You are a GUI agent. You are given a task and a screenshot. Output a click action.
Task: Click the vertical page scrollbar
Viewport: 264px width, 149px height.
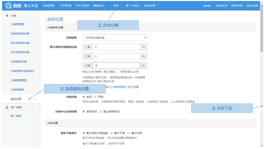(x=262, y=33)
